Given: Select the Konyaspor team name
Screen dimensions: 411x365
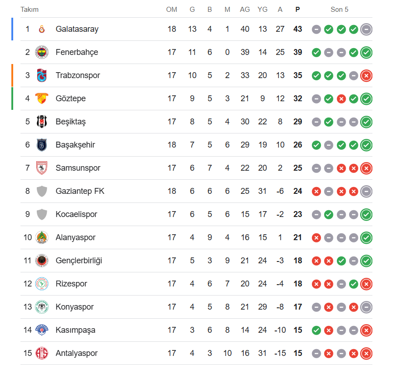Looking at the screenshot, I should point(74,307).
